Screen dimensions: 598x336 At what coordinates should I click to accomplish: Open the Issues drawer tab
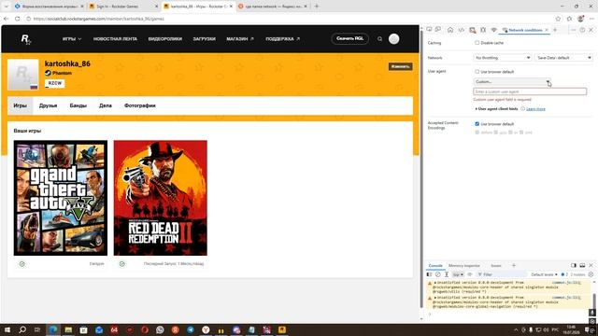(496, 265)
